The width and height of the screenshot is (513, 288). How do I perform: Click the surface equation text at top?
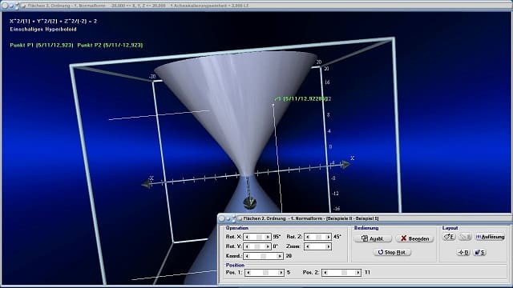tap(54, 21)
